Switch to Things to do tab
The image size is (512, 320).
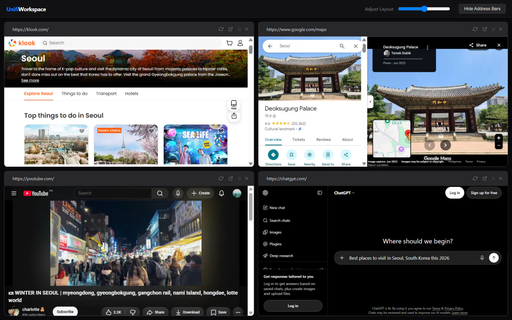(74, 94)
